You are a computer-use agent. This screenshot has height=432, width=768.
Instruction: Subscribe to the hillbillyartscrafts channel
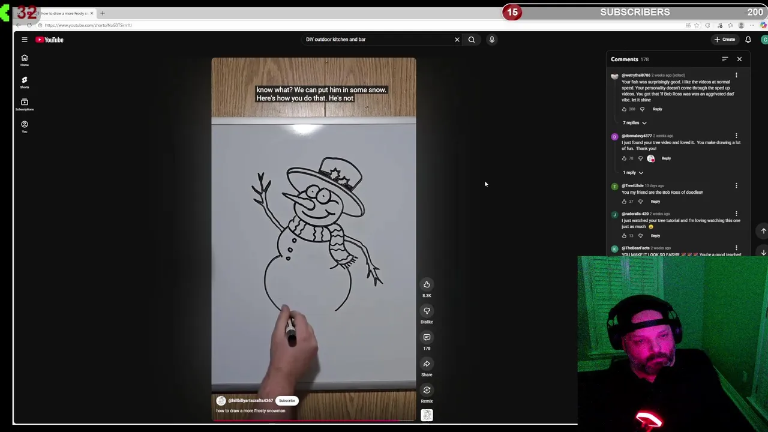(x=287, y=401)
